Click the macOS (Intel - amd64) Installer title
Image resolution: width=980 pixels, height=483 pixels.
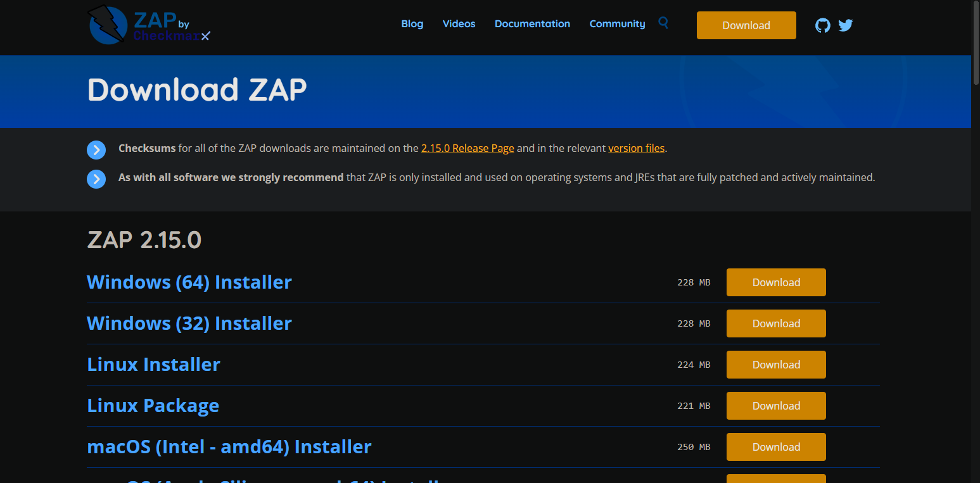229,446
